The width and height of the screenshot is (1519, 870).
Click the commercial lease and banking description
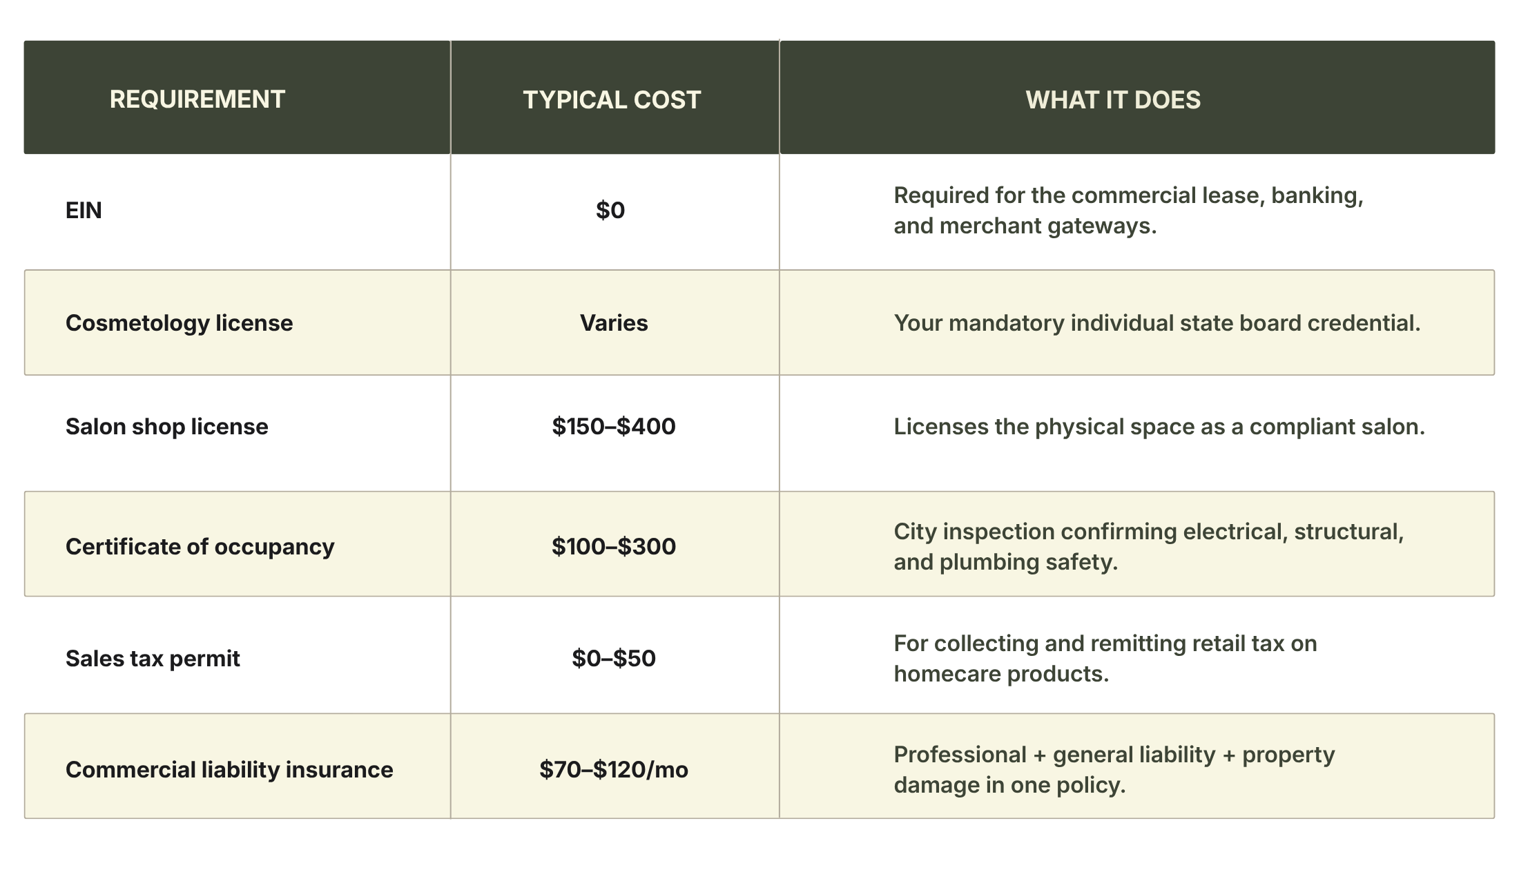[1128, 211]
